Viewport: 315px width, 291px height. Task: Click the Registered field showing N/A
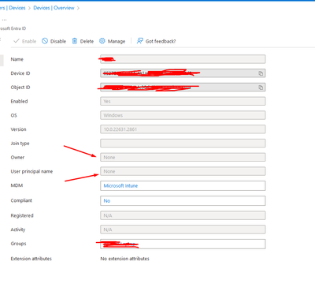click(x=183, y=215)
